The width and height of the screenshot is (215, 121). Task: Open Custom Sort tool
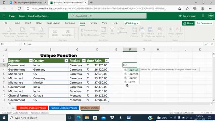103,32
